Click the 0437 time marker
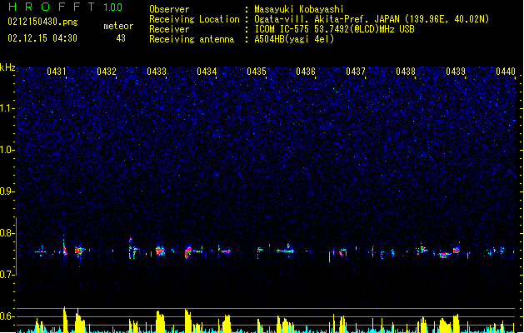The height and width of the screenshot is (333, 524). pyautogui.click(x=356, y=72)
